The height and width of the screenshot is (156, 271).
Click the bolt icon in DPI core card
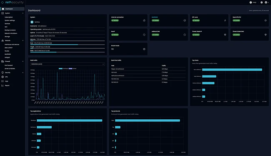coord(225,20)
